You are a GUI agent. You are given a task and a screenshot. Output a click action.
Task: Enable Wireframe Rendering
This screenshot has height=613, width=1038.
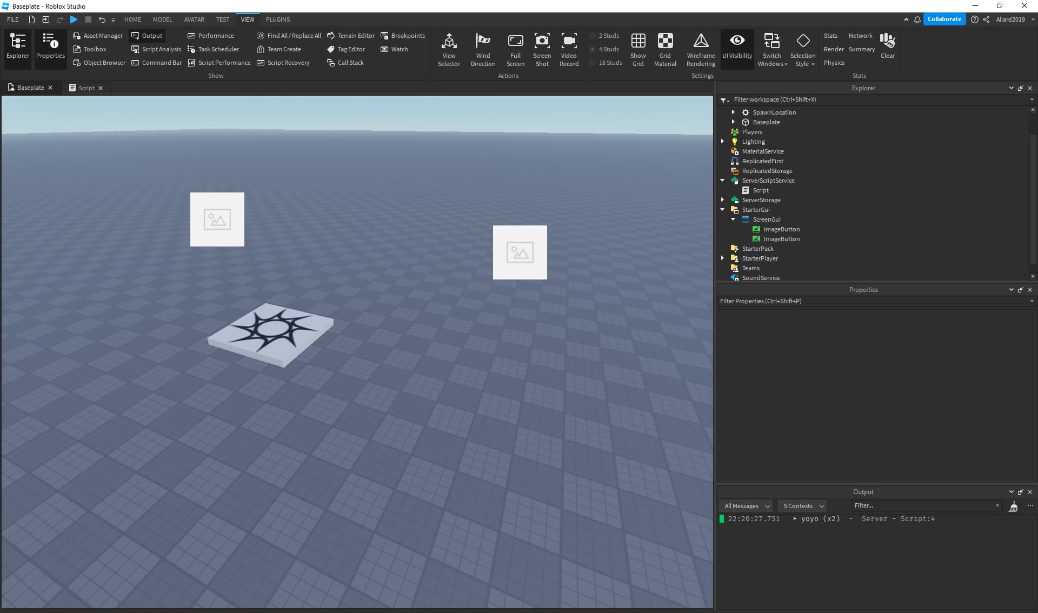click(x=700, y=49)
